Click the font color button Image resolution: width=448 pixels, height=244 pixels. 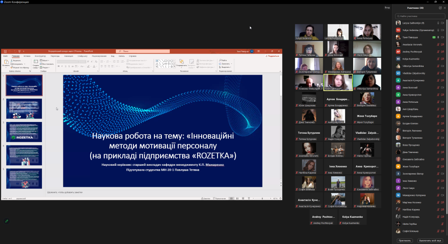tap(94, 66)
